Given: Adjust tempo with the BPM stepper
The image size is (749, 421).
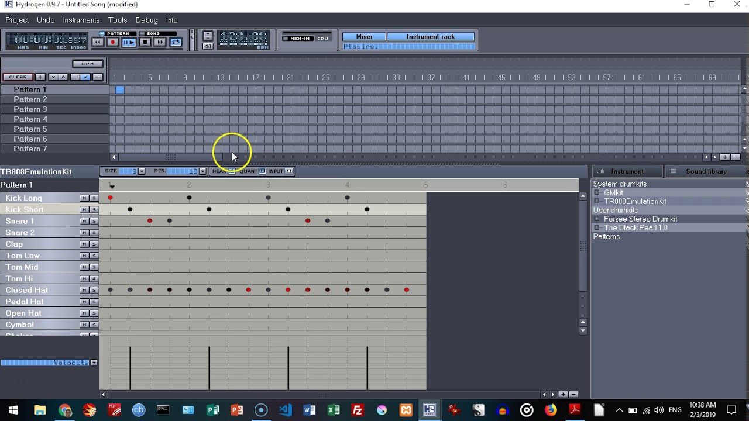Looking at the screenshot, I should 208,36.
